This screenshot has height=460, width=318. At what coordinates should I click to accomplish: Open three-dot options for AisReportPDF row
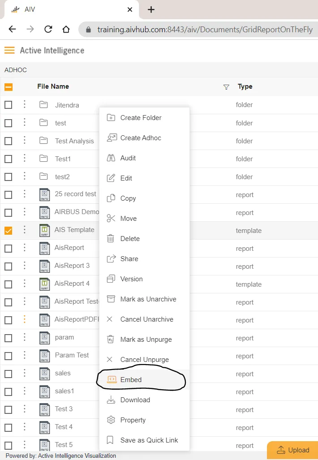(25, 319)
